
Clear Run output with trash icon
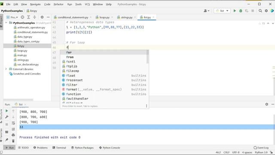13,141
